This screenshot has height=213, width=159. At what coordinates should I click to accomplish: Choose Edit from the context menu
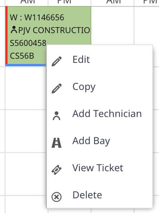coord(99,59)
